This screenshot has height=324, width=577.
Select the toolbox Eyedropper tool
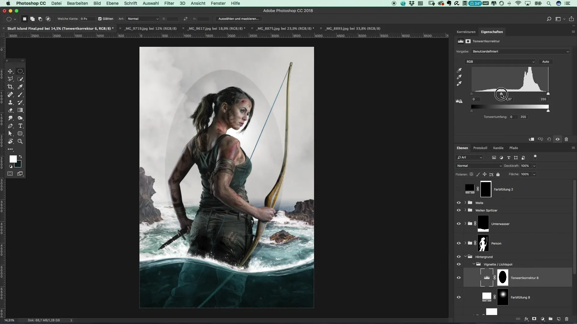(x=20, y=87)
